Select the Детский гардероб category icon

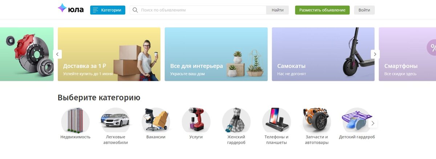tap(357, 120)
